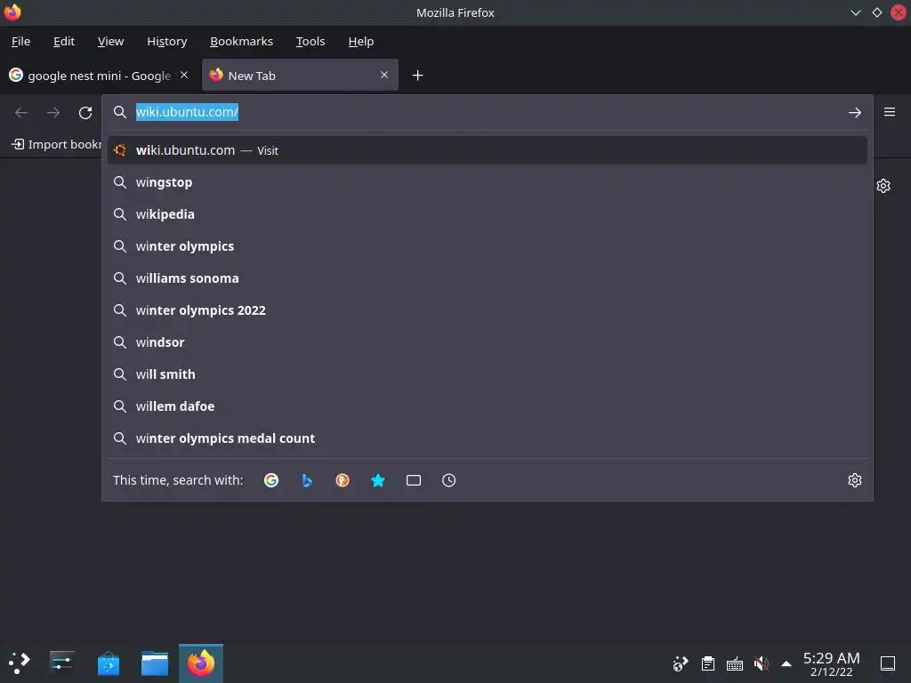
Task: Go back to the previous page
Action: (21, 113)
